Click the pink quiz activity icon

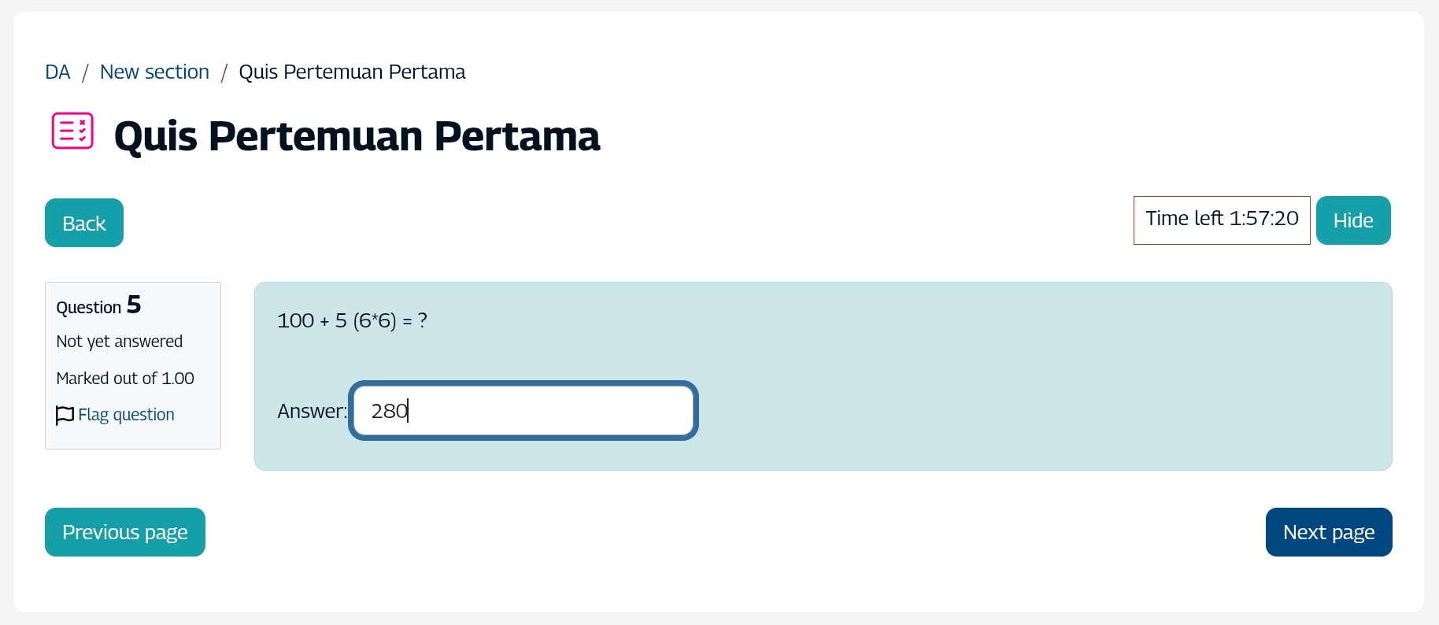72,131
